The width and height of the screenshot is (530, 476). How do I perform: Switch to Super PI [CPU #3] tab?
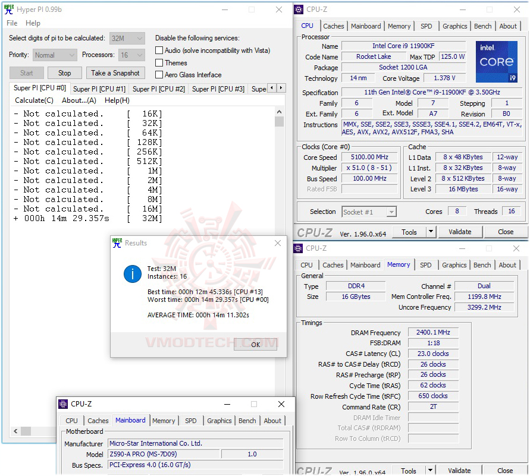pyautogui.click(x=218, y=89)
